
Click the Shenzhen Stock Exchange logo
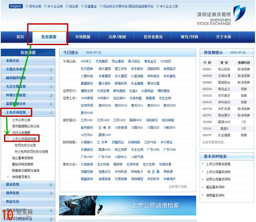[x=221, y=15]
